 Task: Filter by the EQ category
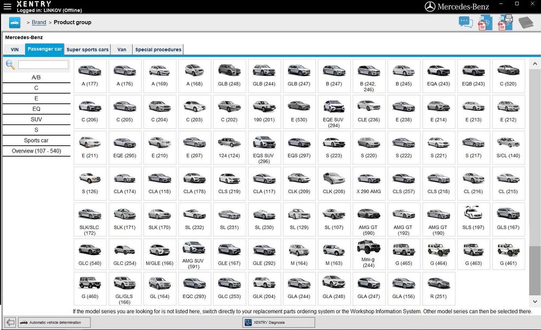coord(36,109)
